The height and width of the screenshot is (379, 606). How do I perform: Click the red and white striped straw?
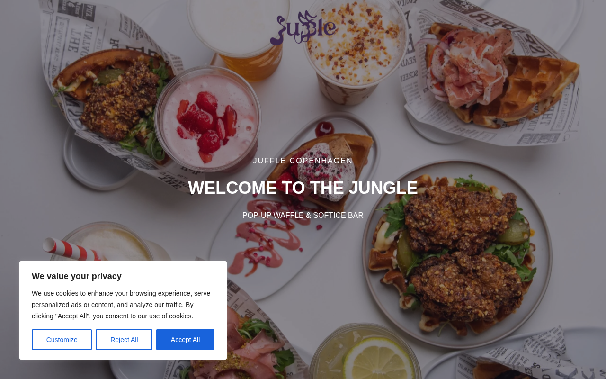[71, 250]
